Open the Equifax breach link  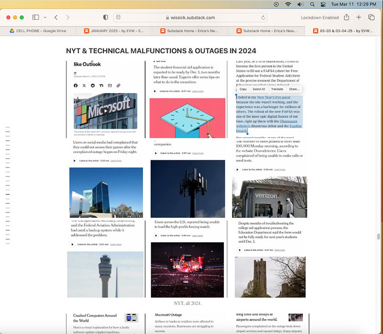click(x=296, y=126)
